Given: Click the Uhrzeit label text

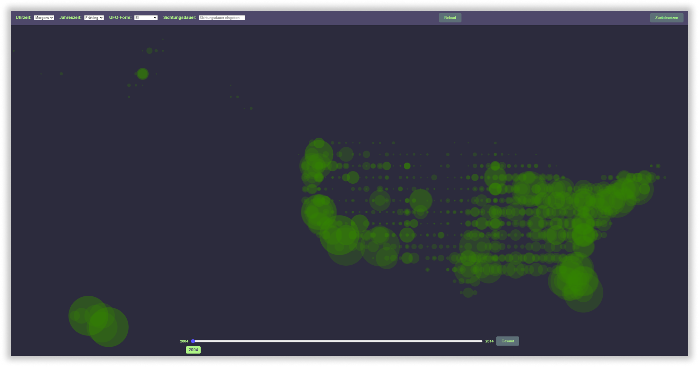Looking at the screenshot, I should tap(24, 17).
